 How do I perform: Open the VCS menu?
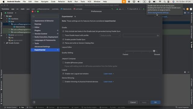(89, 2)
